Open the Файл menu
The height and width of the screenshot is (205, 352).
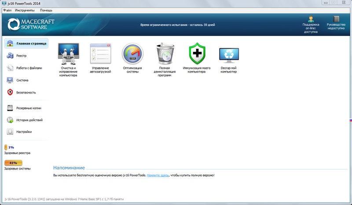click(7, 10)
